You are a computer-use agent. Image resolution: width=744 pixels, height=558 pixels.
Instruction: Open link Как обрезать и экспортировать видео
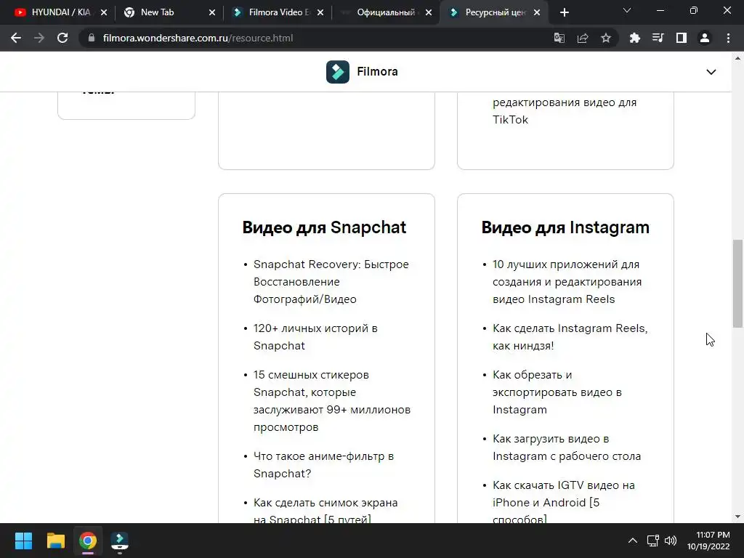(557, 392)
